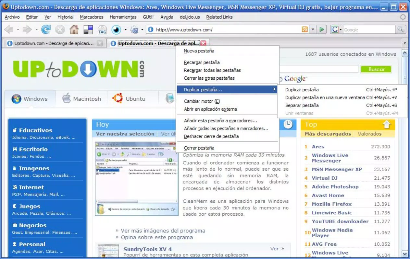Select the Macintosh platform tab
Viewport: 410px width, 259px height.
(82, 99)
